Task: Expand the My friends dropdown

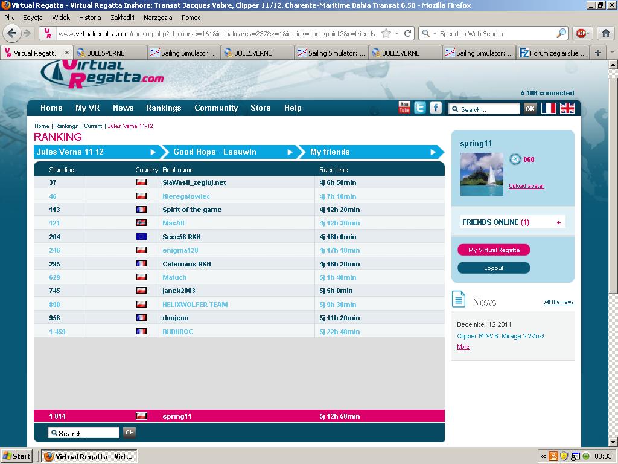Action: tap(433, 152)
